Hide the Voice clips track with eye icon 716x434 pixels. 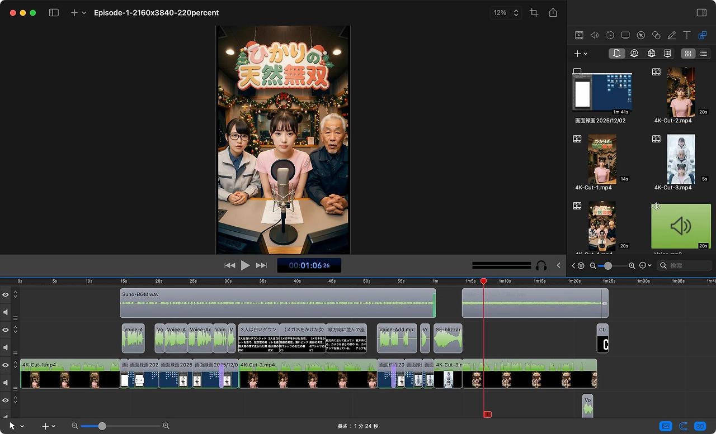point(6,330)
